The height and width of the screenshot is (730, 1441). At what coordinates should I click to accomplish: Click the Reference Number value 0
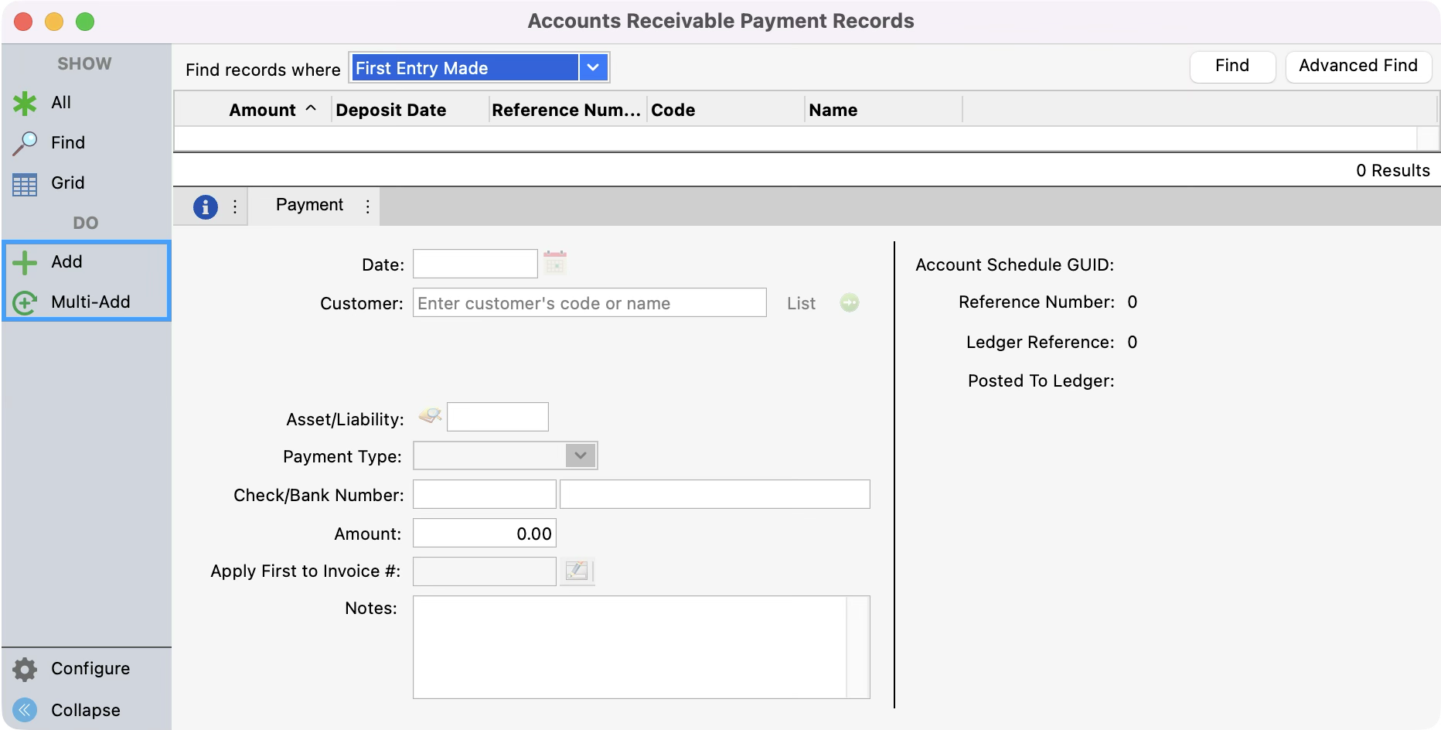tap(1132, 302)
